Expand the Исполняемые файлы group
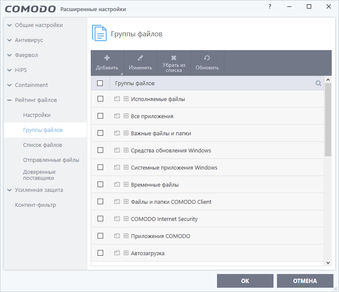The width and height of the screenshot is (339, 292). click(x=126, y=99)
